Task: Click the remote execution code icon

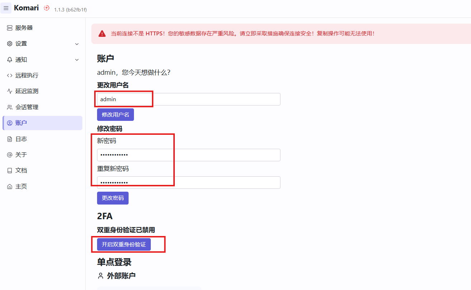Action: coord(10,75)
